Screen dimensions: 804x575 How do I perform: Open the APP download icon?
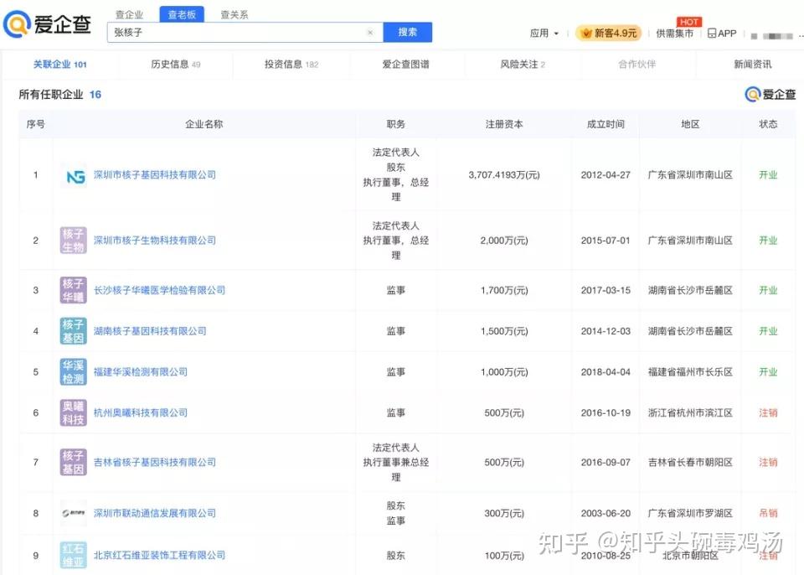722,34
